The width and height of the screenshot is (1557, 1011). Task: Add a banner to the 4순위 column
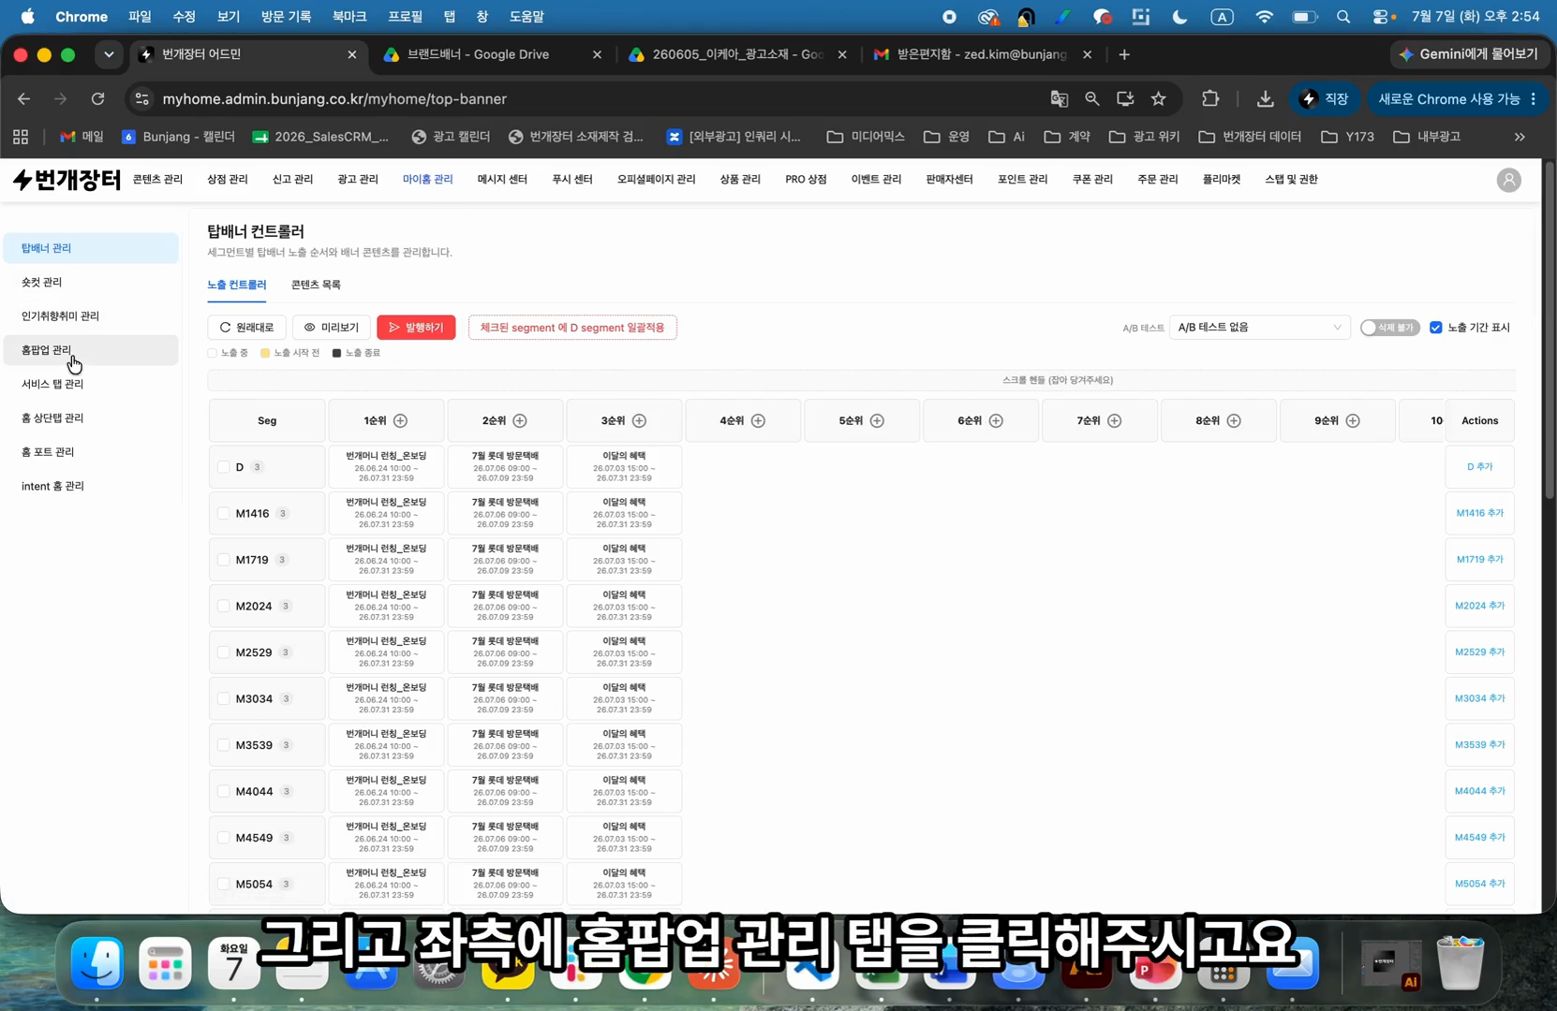coord(758,421)
